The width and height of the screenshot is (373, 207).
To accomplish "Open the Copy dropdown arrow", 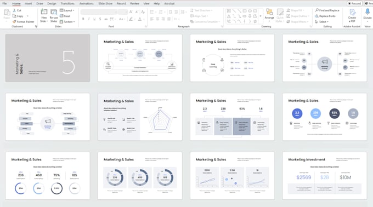I will (x=27, y=16).
